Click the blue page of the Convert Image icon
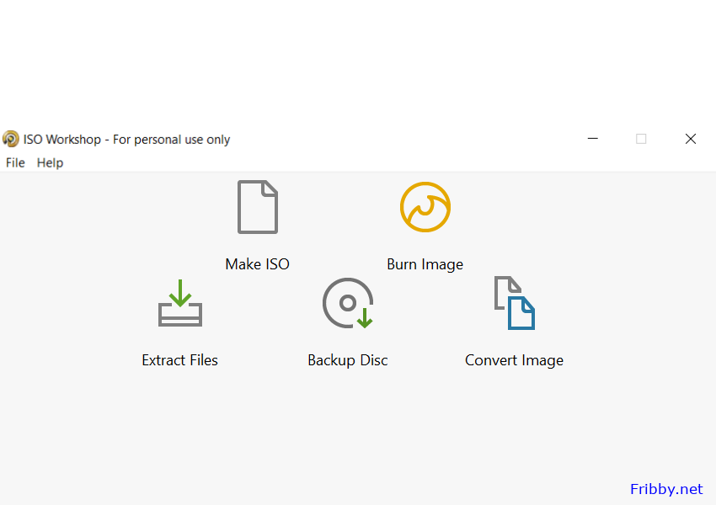The height and width of the screenshot is (505, 716). [521, 313]
